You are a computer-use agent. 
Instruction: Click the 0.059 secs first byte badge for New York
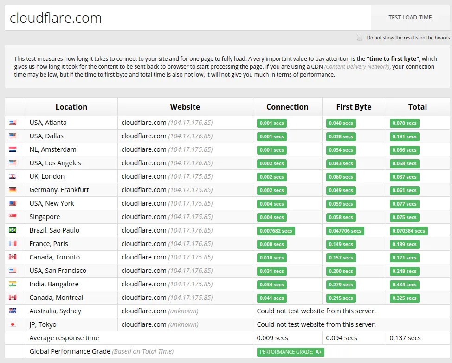coord(341,204)
